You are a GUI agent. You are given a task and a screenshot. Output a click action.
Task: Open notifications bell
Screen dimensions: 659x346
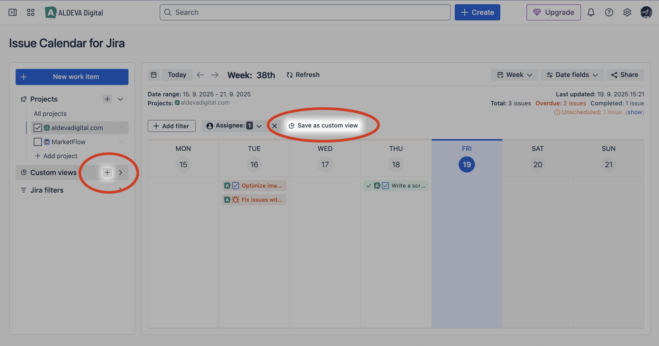click(x=591, y=13)
